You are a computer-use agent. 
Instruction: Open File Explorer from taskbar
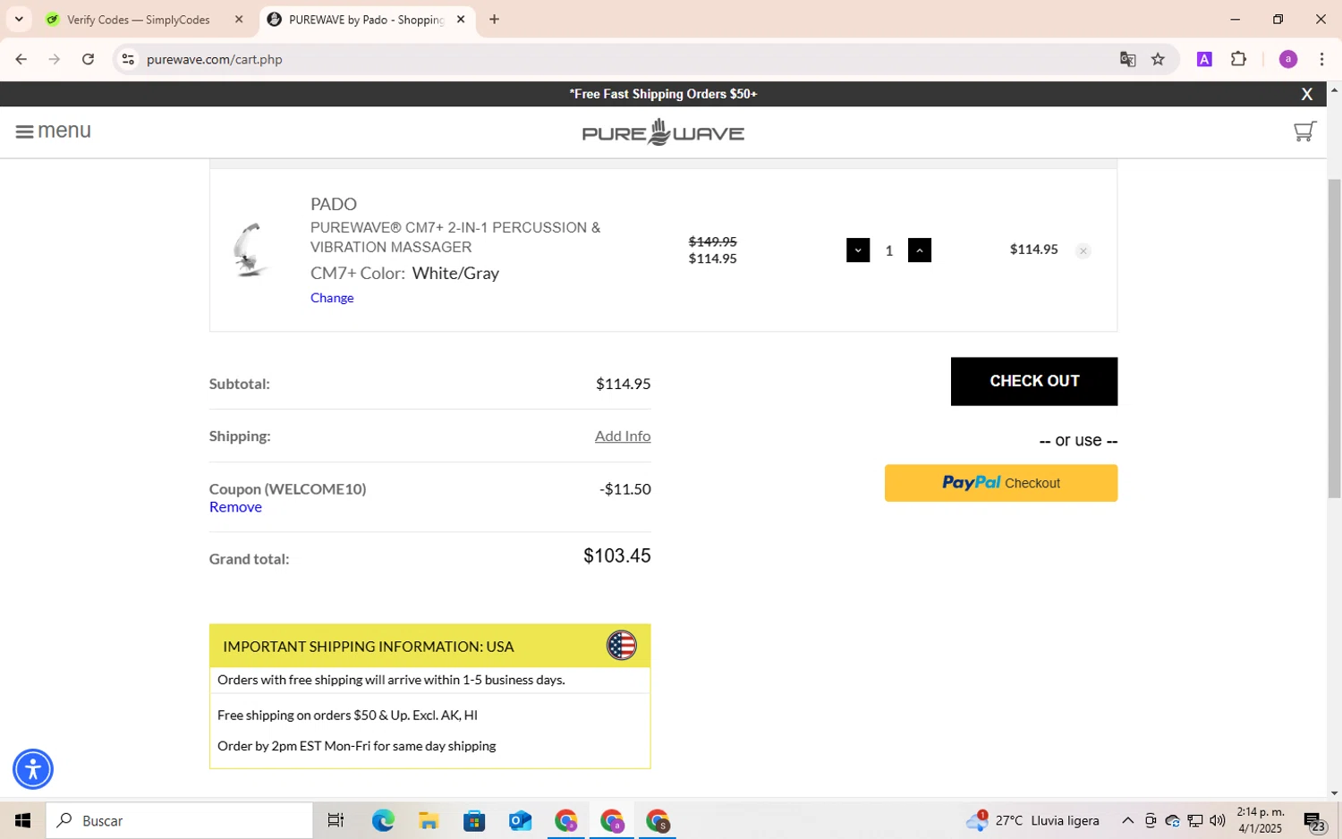coord(428,820)
